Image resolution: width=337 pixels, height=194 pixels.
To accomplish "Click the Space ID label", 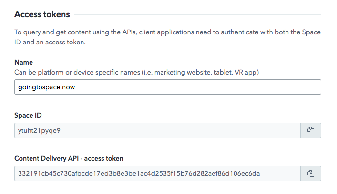I will pyautogui.click(x=28, y=115).
